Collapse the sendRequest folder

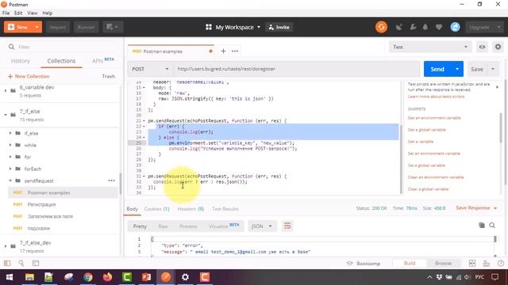click(10, 180)
